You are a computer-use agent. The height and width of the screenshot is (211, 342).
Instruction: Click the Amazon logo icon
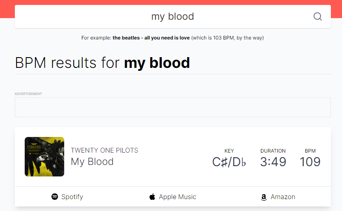[x=264, y=197]
